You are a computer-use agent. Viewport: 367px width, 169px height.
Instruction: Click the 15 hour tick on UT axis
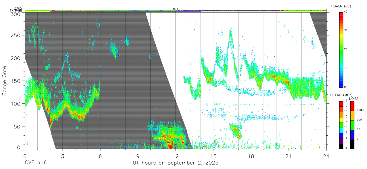[213, 156]
